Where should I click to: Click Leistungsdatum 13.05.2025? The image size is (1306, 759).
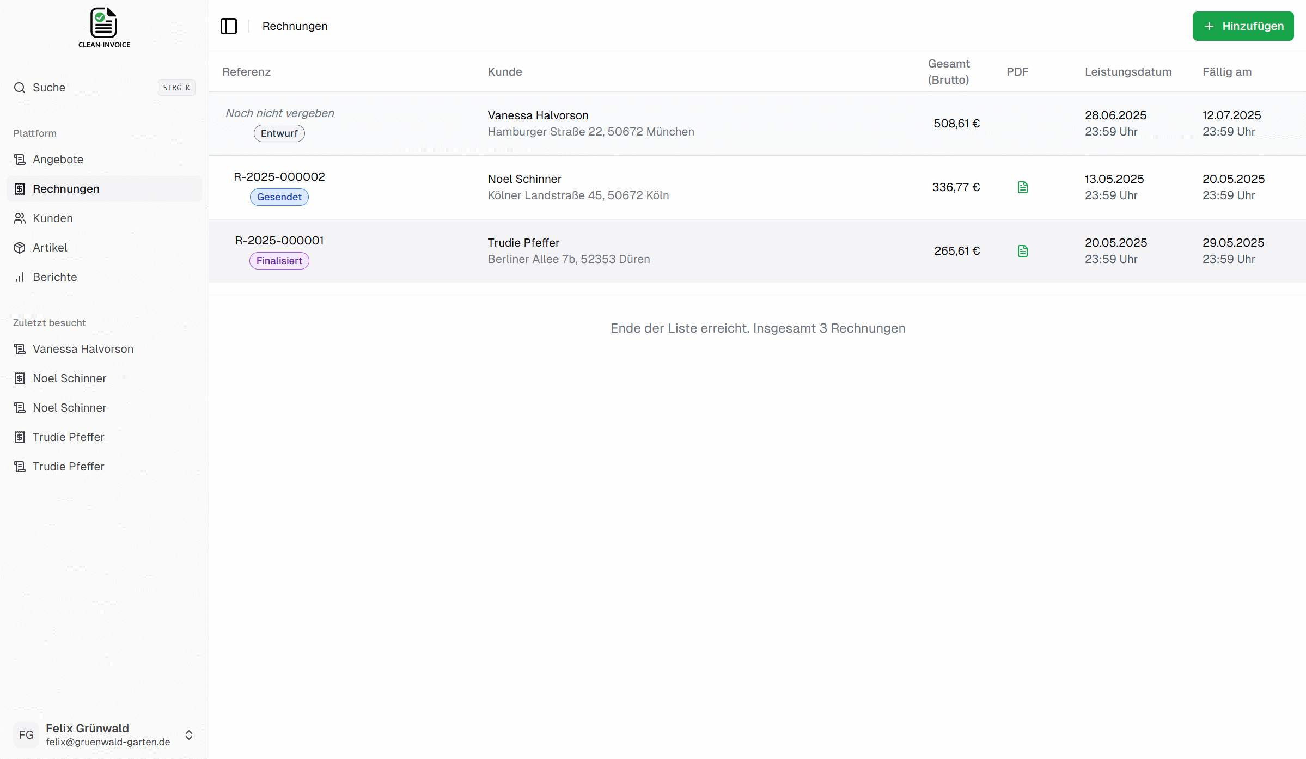1114,179
